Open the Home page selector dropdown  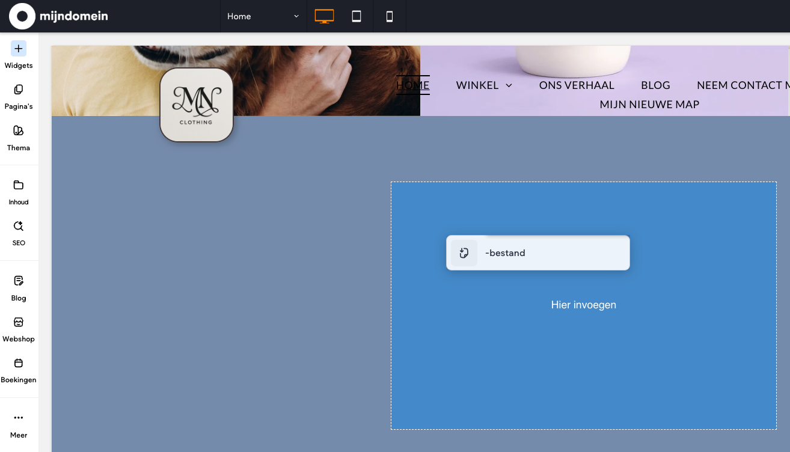click(263, 16)
